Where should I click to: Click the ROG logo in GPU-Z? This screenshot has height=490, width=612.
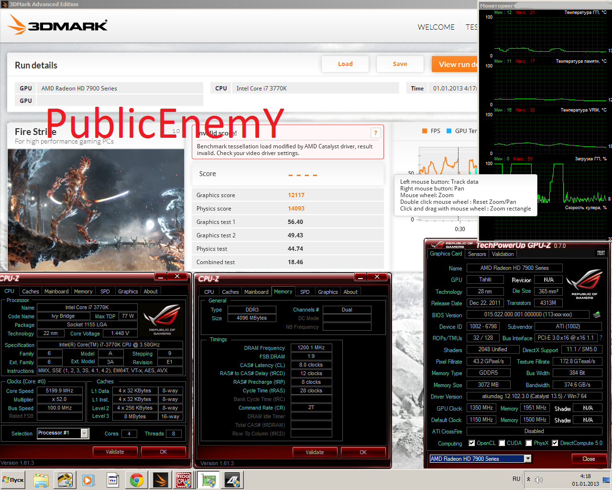tap(584, 284)
